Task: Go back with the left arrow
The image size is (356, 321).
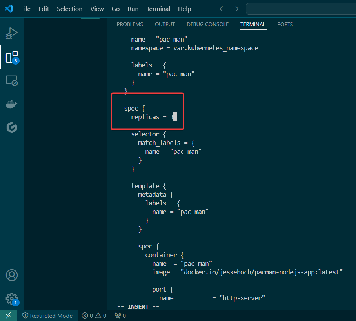Action: coord(223,9)
